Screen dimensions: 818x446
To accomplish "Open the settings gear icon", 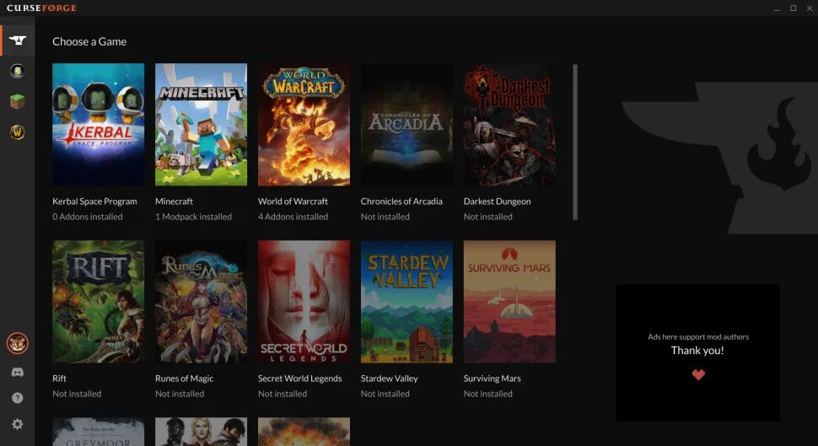I will (17, 424).
